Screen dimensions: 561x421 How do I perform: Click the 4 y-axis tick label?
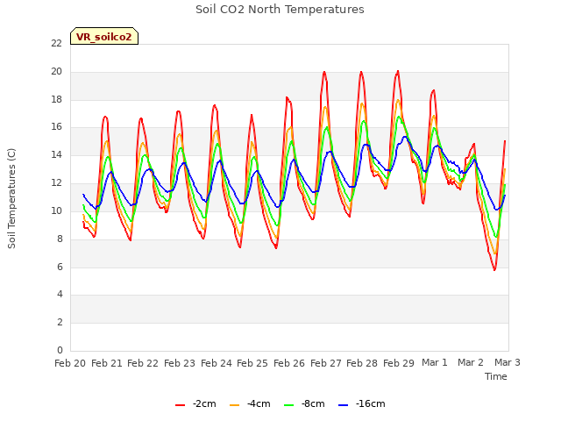pos(60,295)
